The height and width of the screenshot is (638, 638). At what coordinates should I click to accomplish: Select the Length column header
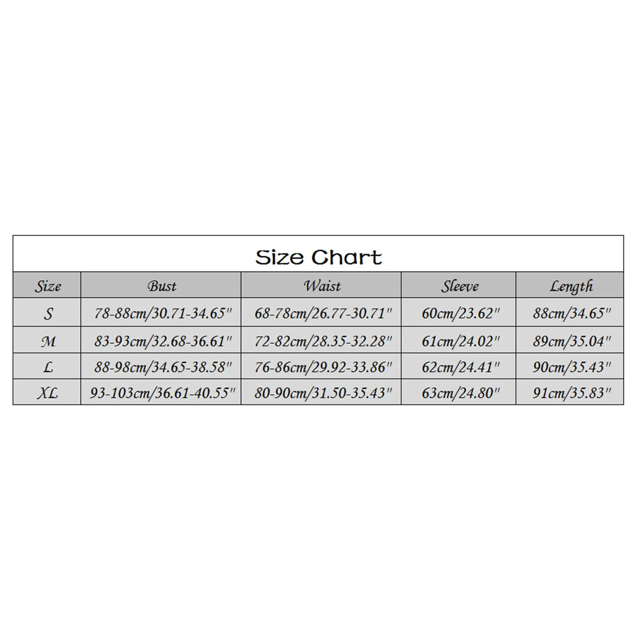coord(571,286)
